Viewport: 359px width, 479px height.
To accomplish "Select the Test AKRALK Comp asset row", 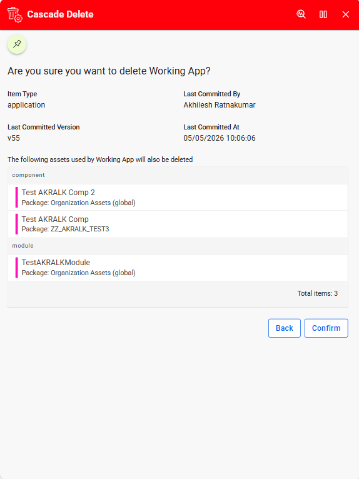I will coord(178,224).
